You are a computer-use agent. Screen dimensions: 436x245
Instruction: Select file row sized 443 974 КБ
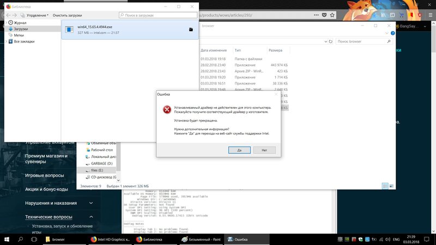pyautogui.click(x=244, y=65)
